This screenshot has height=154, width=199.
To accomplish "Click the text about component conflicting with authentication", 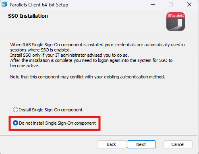I will (x=87, y=77).
